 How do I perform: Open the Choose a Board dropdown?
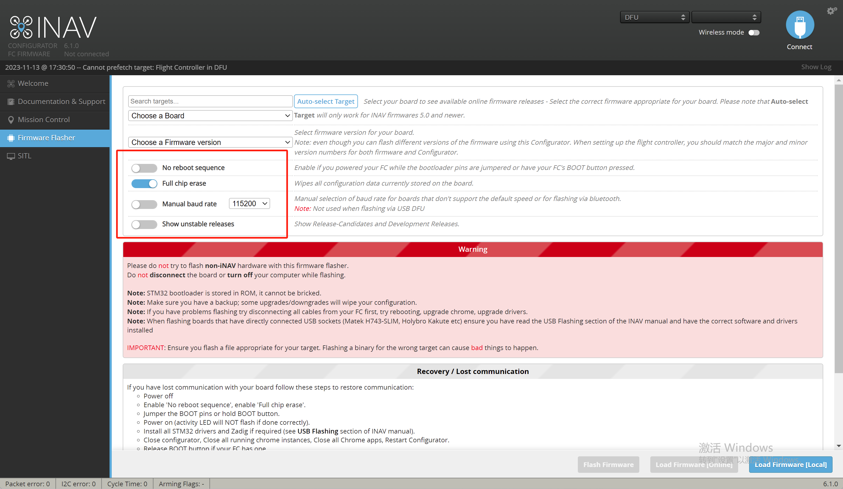[211, 116]
